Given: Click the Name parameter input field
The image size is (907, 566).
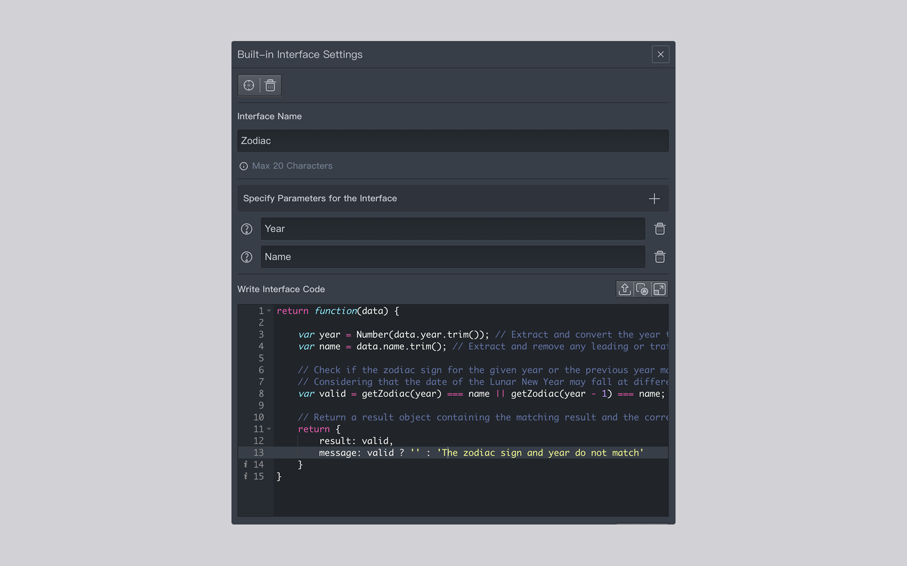Looking at the screenshot, I should (453, 257).
